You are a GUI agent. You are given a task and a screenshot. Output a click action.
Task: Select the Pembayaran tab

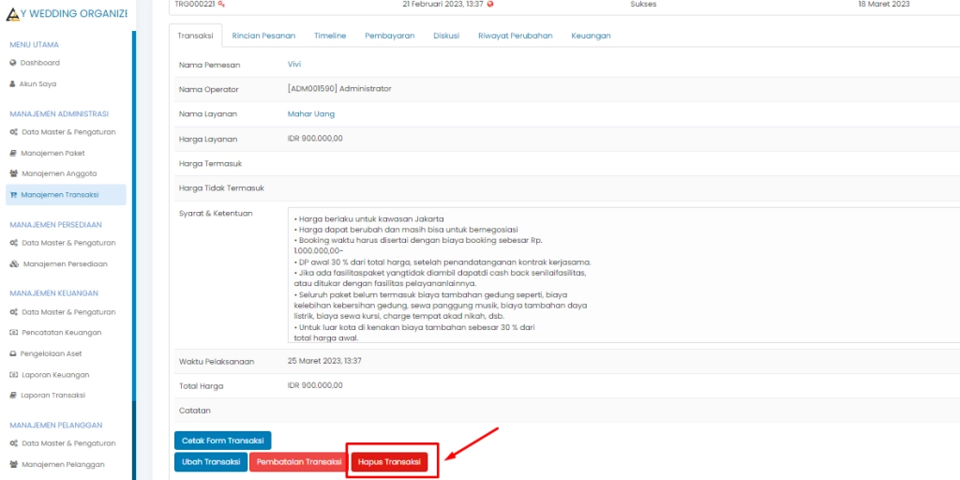coord(389,36)
